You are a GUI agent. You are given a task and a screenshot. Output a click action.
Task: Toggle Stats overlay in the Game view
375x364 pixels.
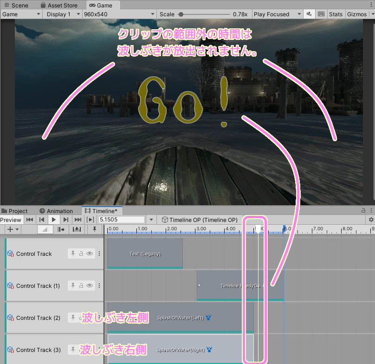pyautogui.click(x=336, y=14)
